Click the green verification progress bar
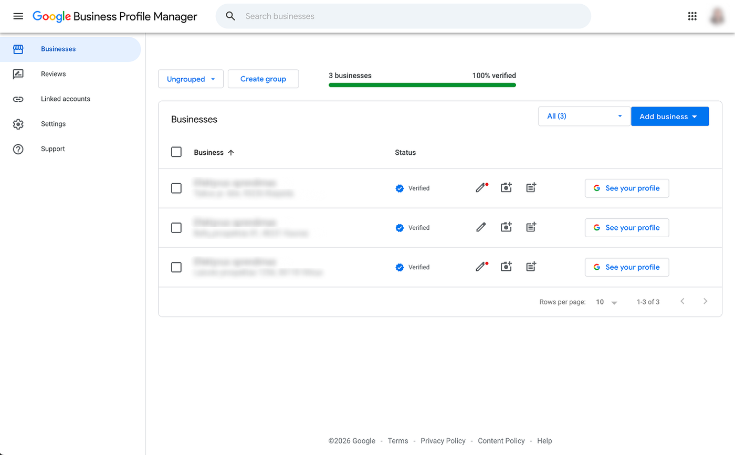This screenshot has width=735, height=455. pos(422,84)
